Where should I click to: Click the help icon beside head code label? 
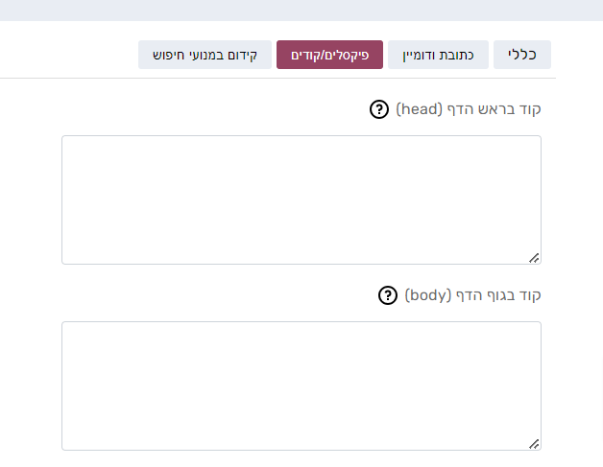[x=379, y=109]
